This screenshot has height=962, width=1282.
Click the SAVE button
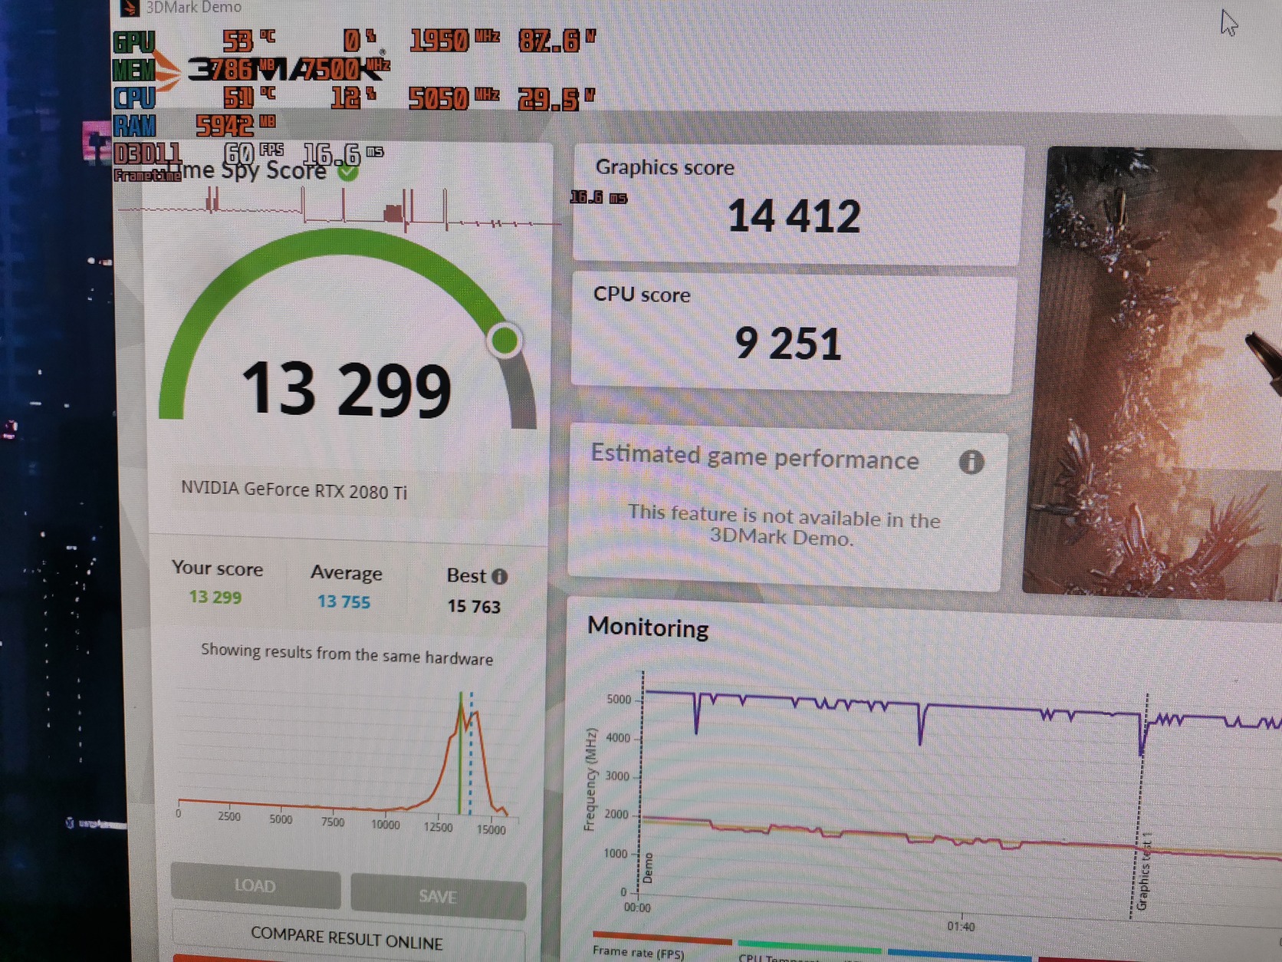coord(438,895)
